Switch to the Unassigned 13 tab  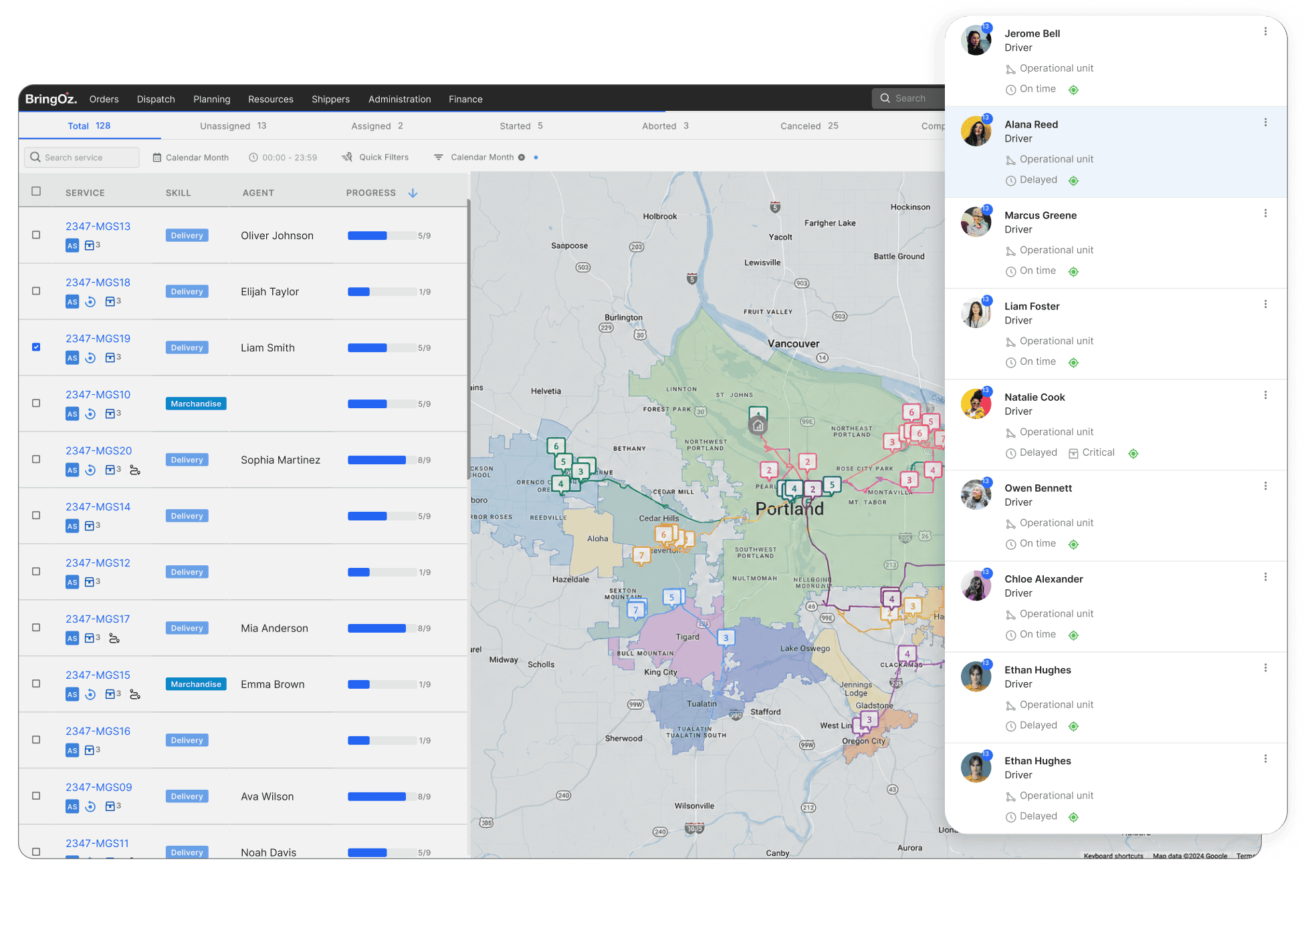pos(233,126)
